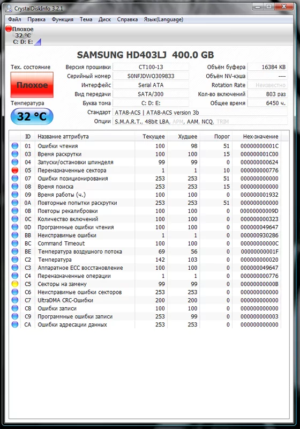Screen dimensions: 300x429
Task: Click the firmware version field CT100-13
Action: (151, 67)
